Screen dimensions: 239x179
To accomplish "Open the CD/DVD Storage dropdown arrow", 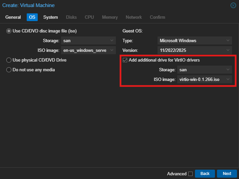I will (112, 40).
